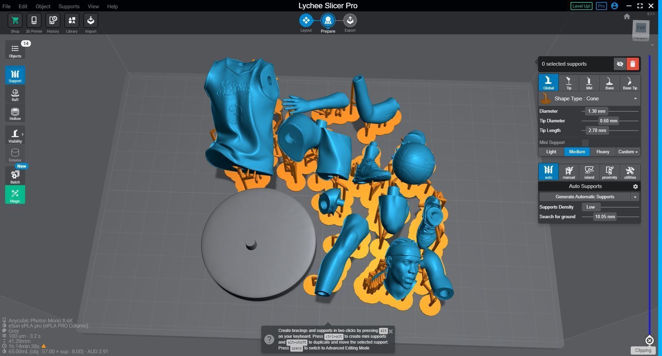
Task: Open the Batch tool
Action: pos(15,176)
